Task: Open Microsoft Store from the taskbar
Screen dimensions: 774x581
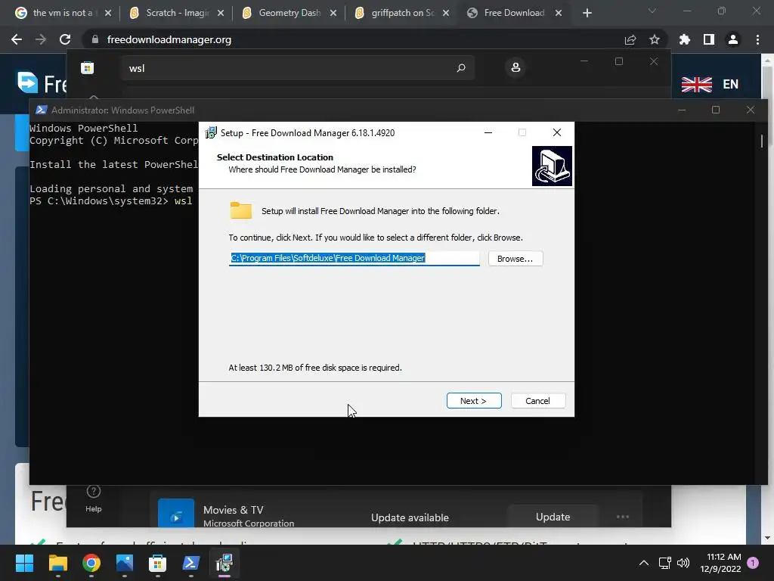Action: pos(157,563)
